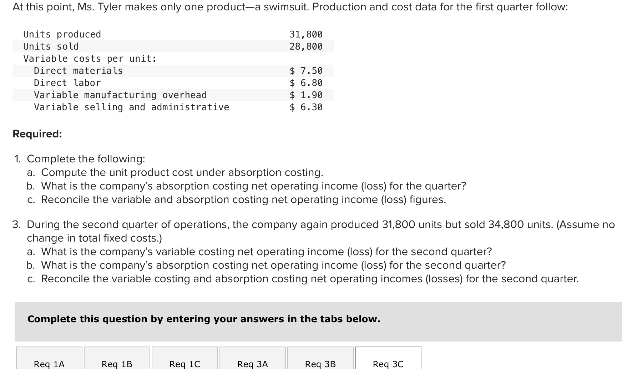Click the Direct materials row label
The image size is (627, 369).
(78, 71)
